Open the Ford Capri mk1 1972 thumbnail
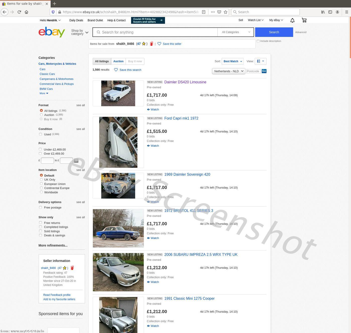351x333 pixels. (x=118, y=142)
